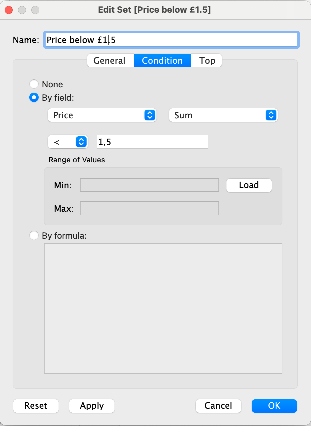Screen dimensions: 311x426
Task: Click the Reset button
Action: [x=36, y=406]
